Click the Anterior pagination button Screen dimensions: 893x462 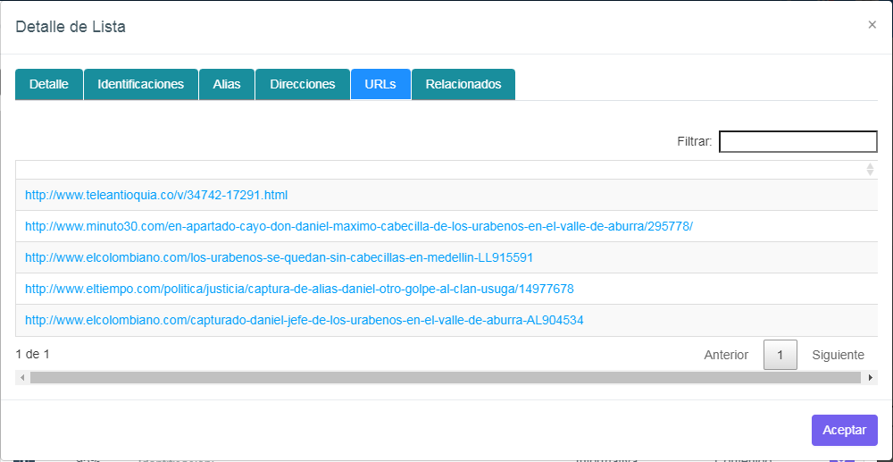(726, 355)
